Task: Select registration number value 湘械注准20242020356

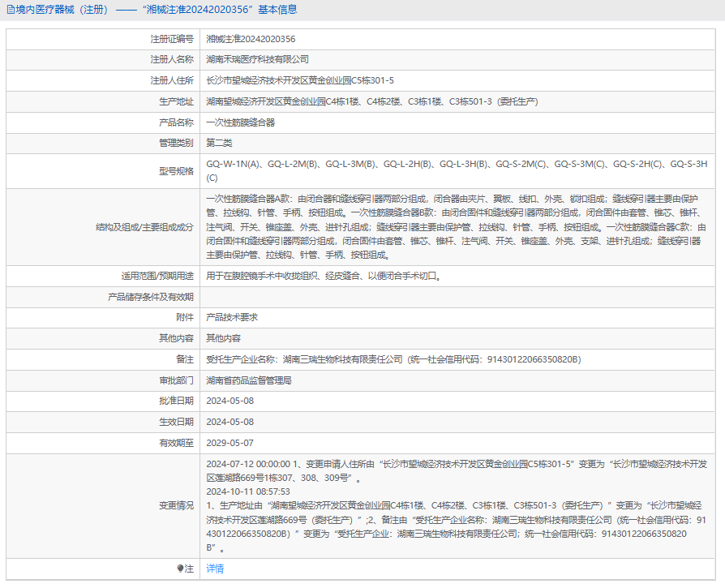Action: [x=251, y=39]
